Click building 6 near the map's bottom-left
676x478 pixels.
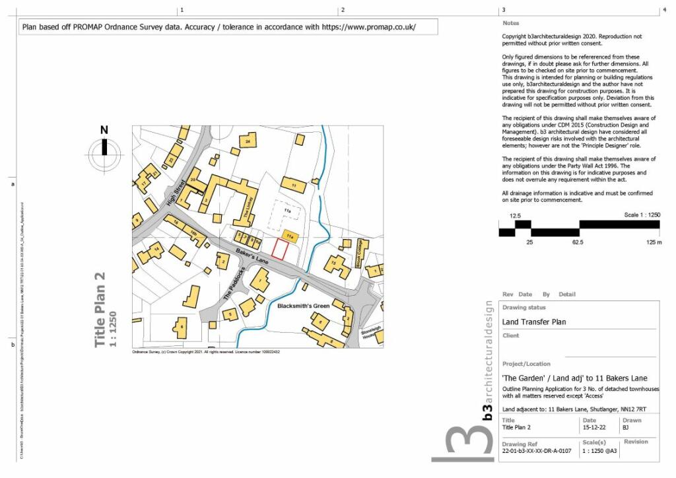tap(180, 327)
